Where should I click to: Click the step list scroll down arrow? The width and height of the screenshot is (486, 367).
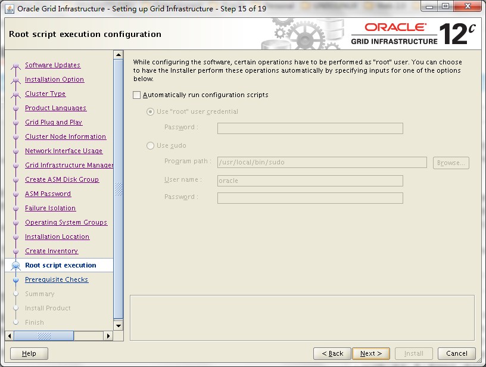tap(119, 325)
